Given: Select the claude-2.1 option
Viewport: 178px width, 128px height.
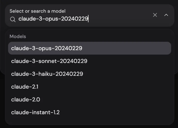Looking at the screenshot, I should 90,87.
